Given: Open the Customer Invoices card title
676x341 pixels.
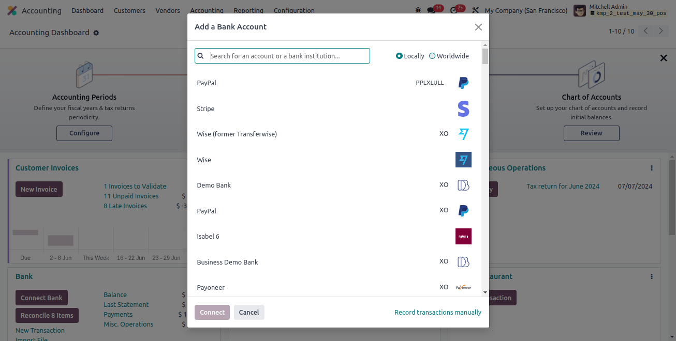Looking at the screenshot, I should coord(47,168).
